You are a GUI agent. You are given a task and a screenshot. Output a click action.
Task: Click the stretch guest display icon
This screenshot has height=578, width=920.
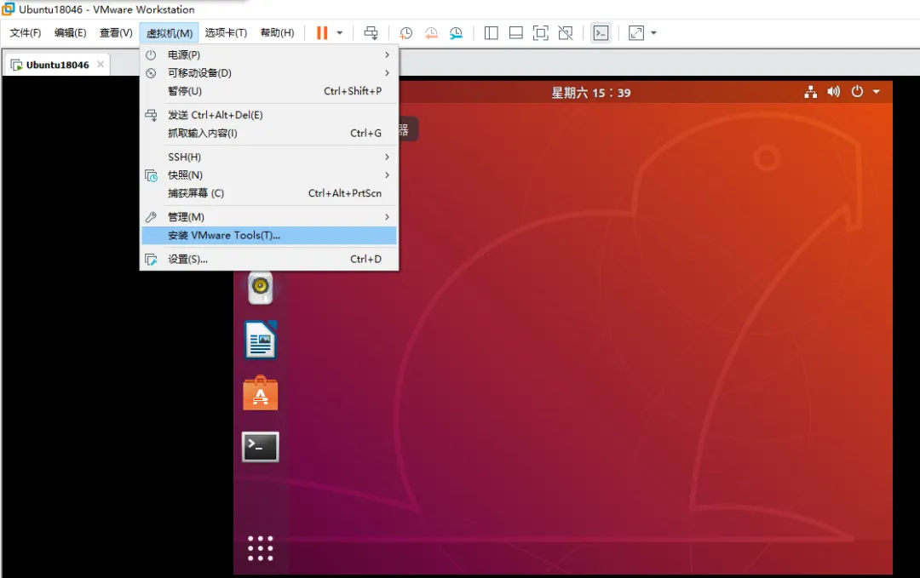coord(636,33)
